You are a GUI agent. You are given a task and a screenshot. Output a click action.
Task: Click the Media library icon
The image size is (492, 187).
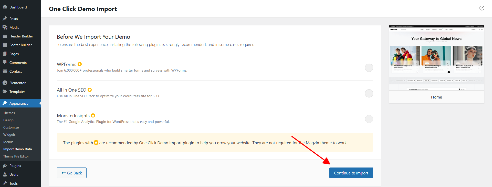pos(5,27)
